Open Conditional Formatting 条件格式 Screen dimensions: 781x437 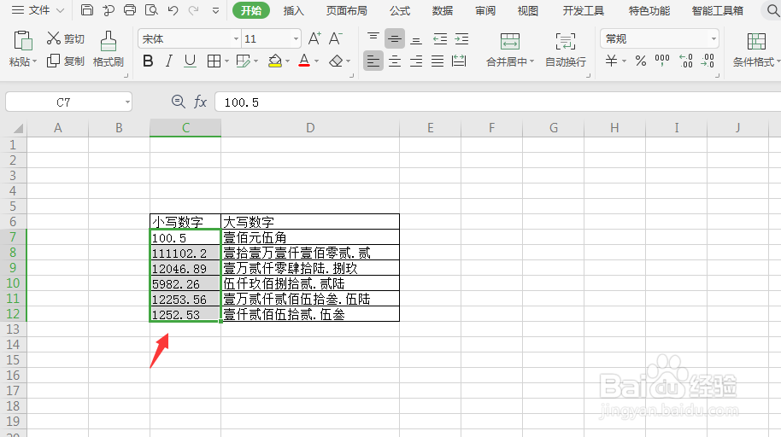click(x=756, y=49)
